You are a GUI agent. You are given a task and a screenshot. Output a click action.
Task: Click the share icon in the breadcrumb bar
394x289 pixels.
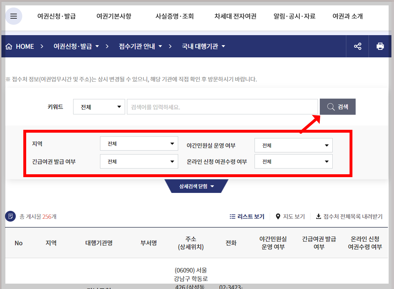(357, 46)
